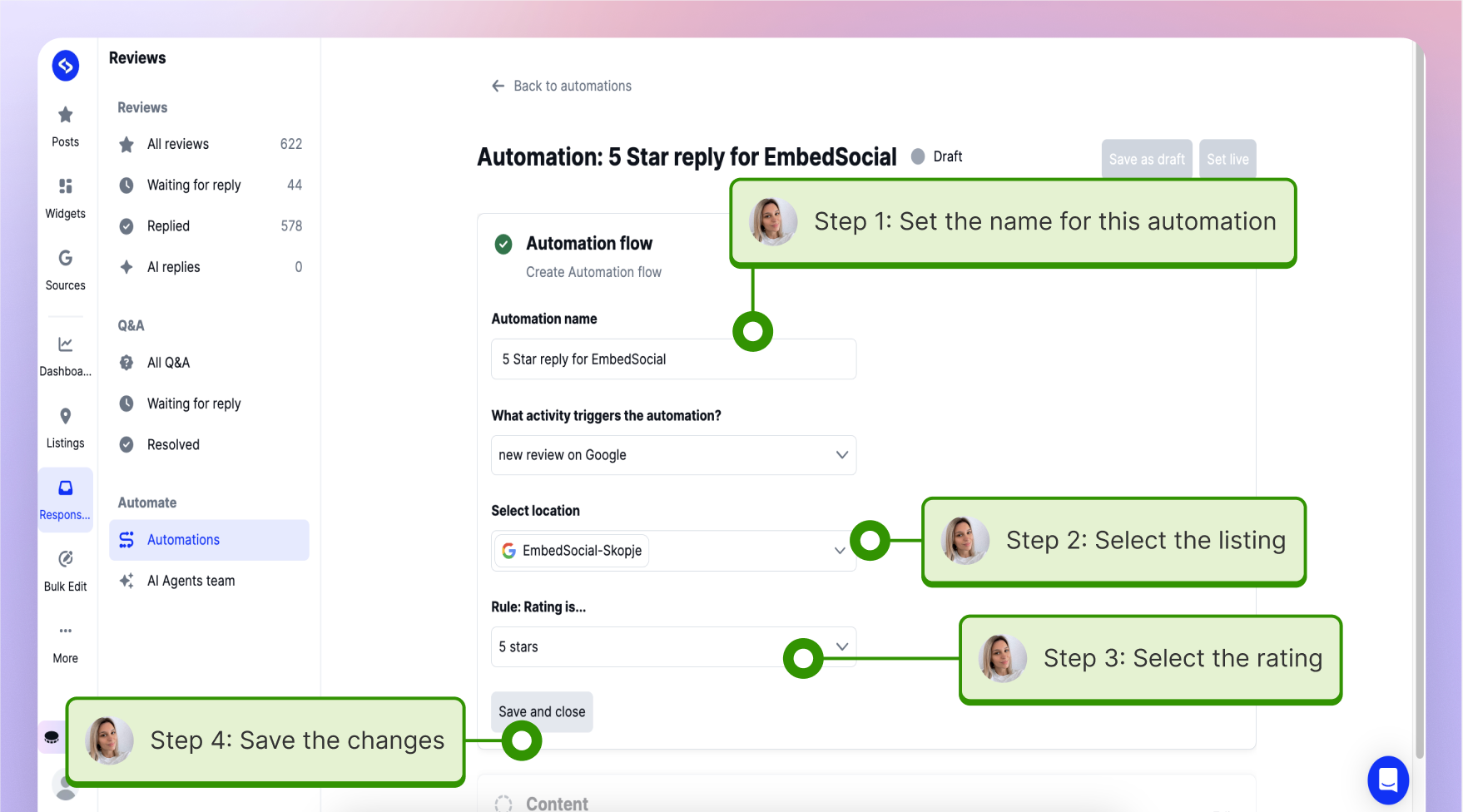Open the Sources Google icon
The image size is (1463, 812).
coord(65,258)
